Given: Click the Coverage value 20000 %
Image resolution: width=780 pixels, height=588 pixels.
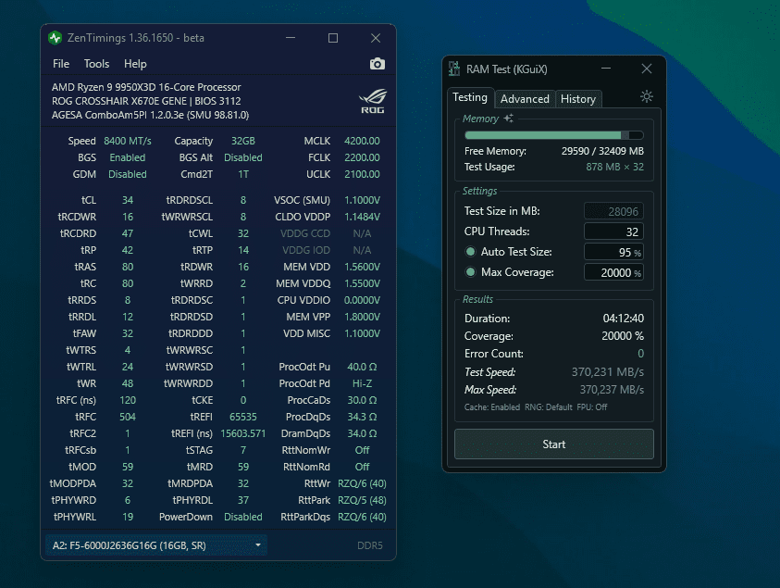Looking at the screenshot, I should pyautogui.click(x=623, y=336).
